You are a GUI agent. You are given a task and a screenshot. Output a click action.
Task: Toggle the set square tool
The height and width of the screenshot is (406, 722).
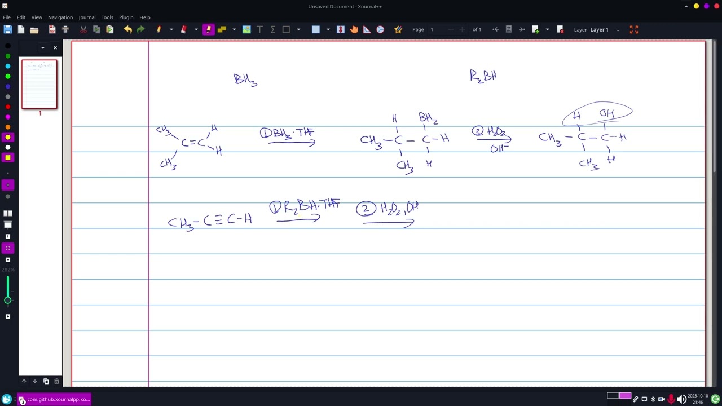pyautogui.click(x=367, y=29)
